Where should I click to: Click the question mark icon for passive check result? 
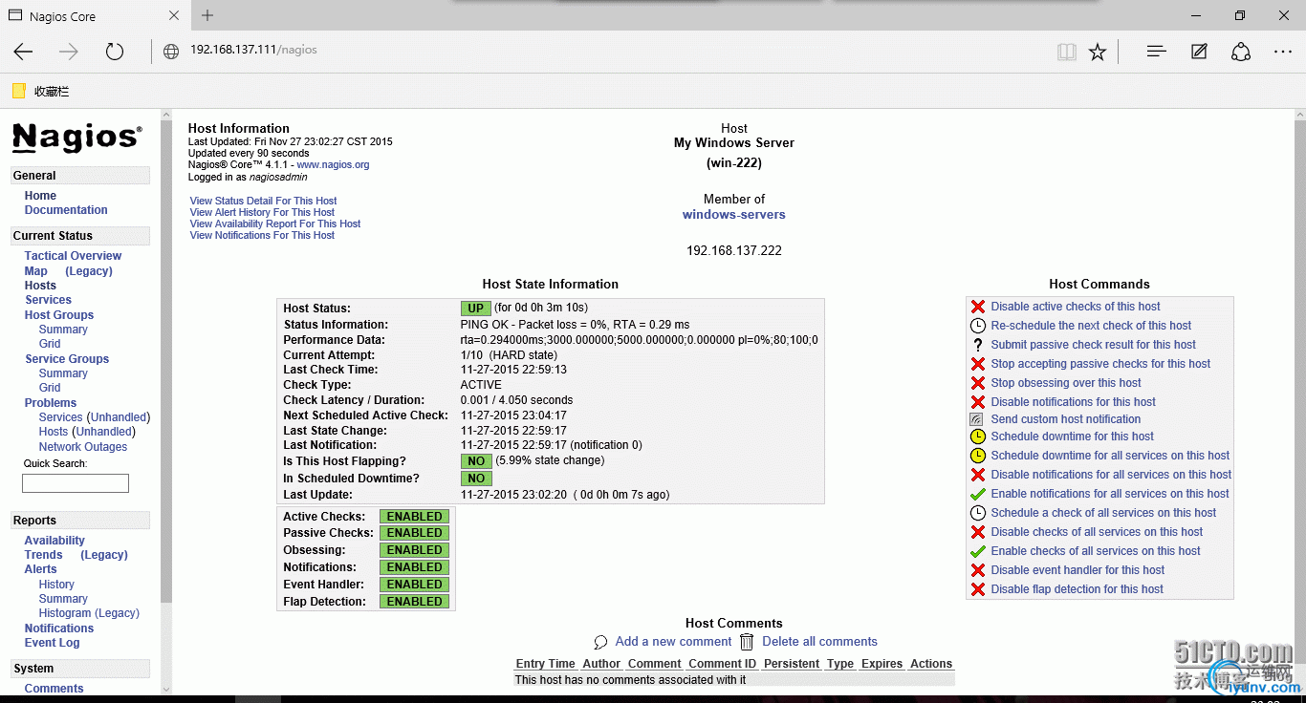coord(977,345)
